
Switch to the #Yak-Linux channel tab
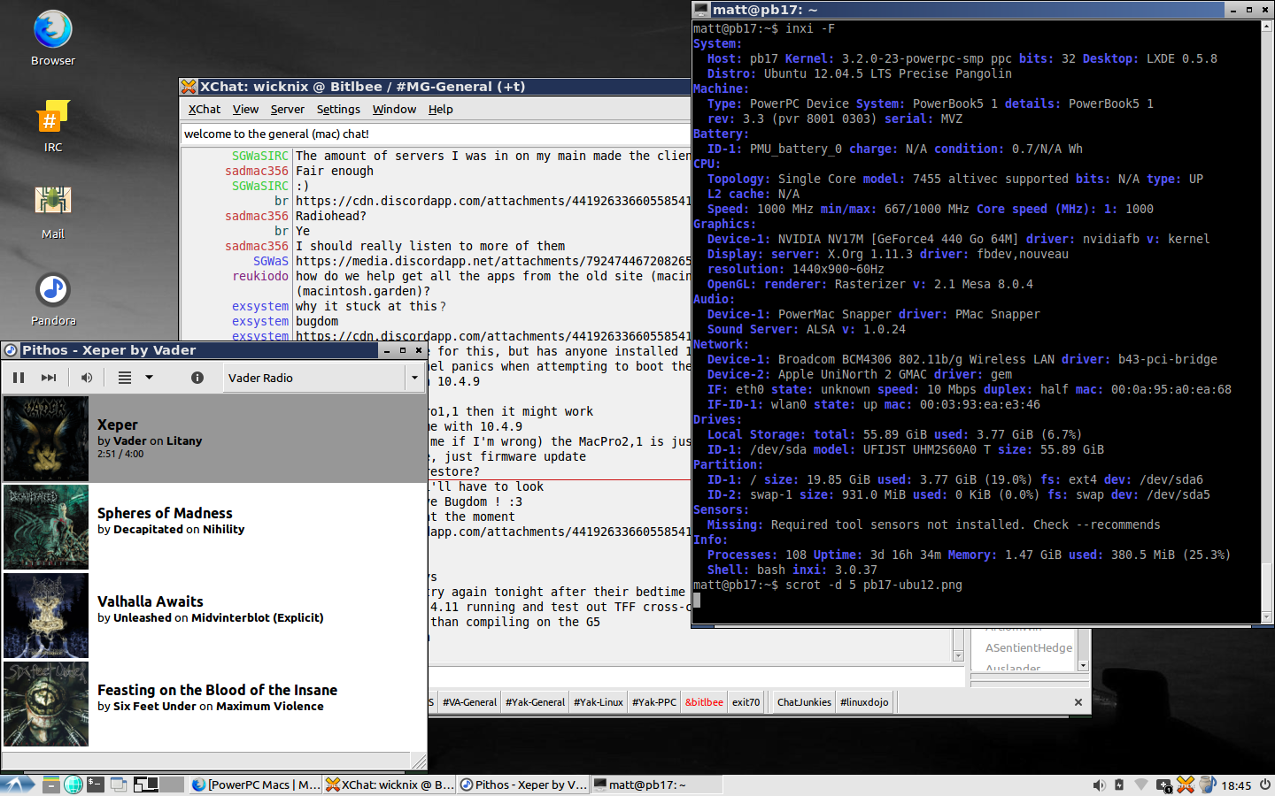click(599, 702)
